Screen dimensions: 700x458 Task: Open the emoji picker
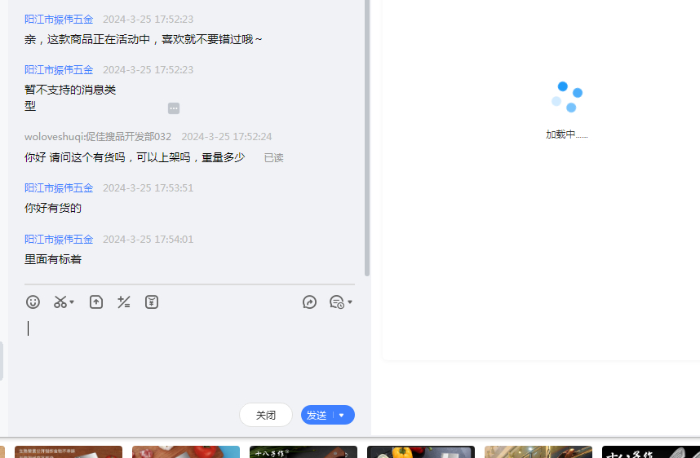(x=33, y=302)
